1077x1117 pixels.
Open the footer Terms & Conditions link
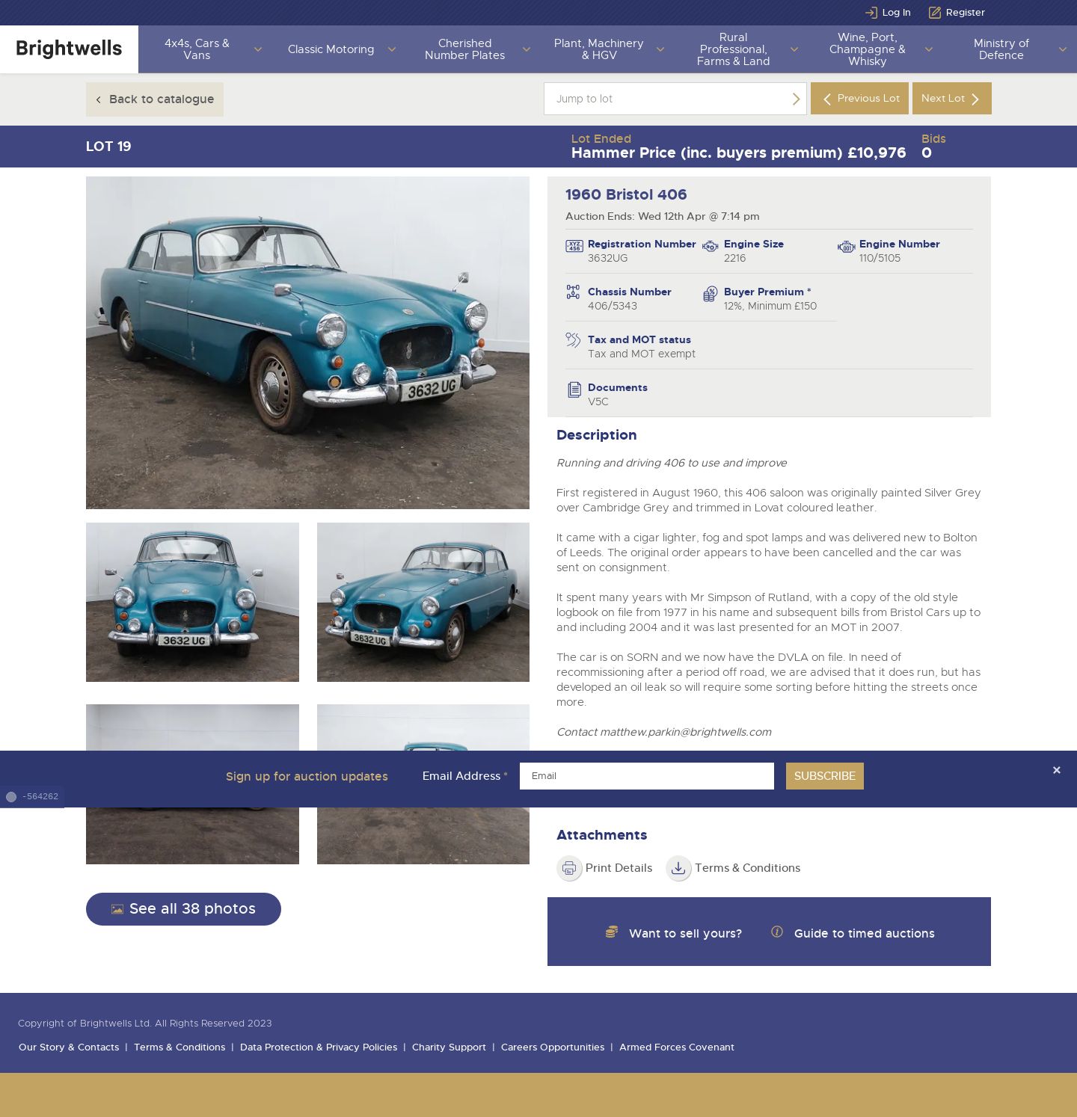[x=179, y=1047]
